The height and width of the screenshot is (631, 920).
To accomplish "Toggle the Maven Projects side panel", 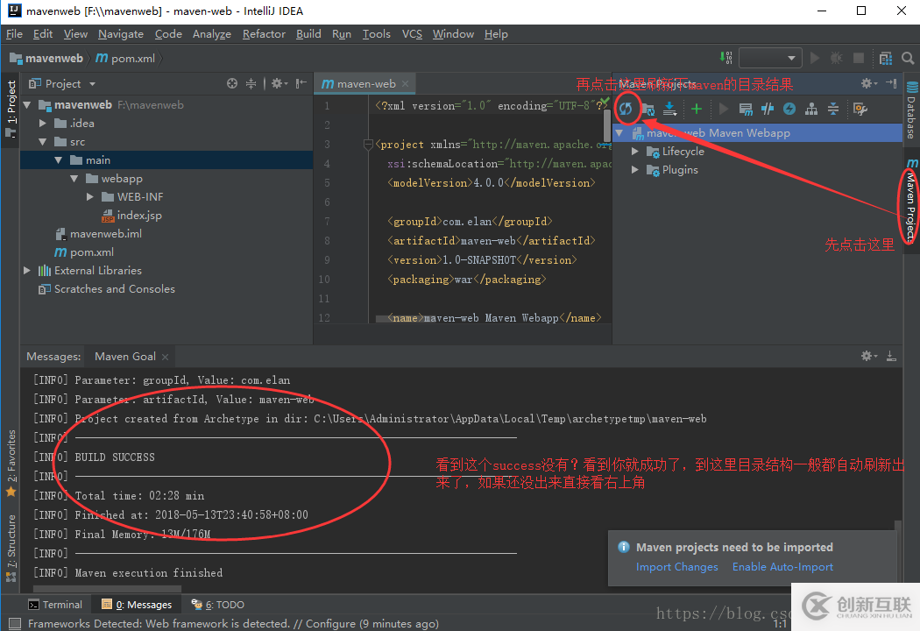I will pos(912,206).
